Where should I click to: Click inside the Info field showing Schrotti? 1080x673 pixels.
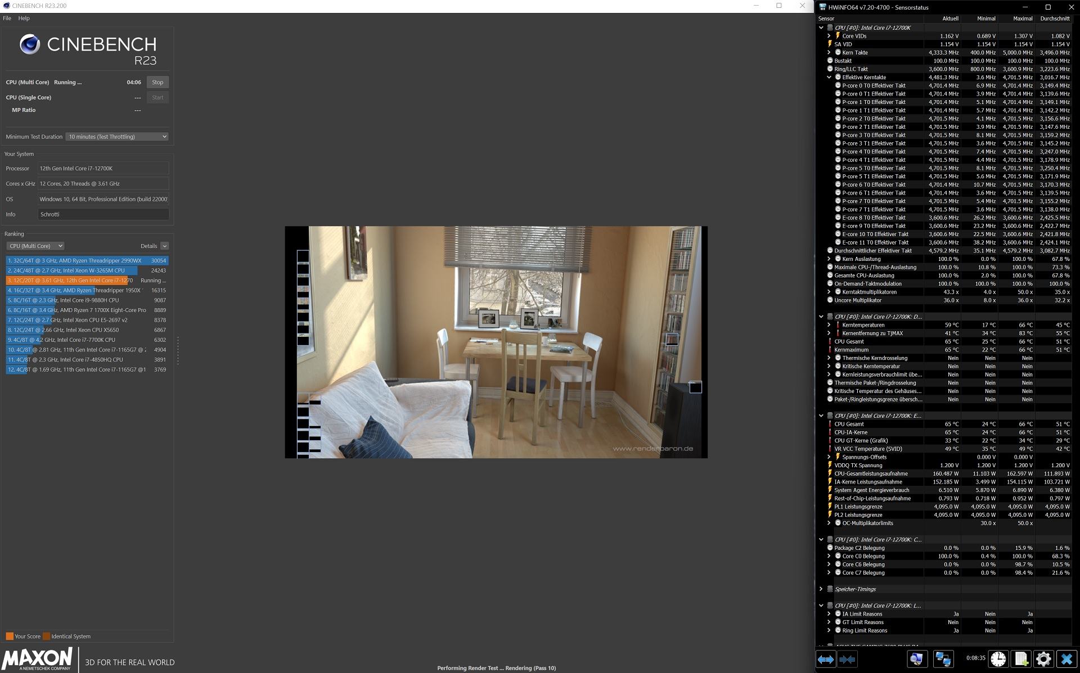pos(103,214)
